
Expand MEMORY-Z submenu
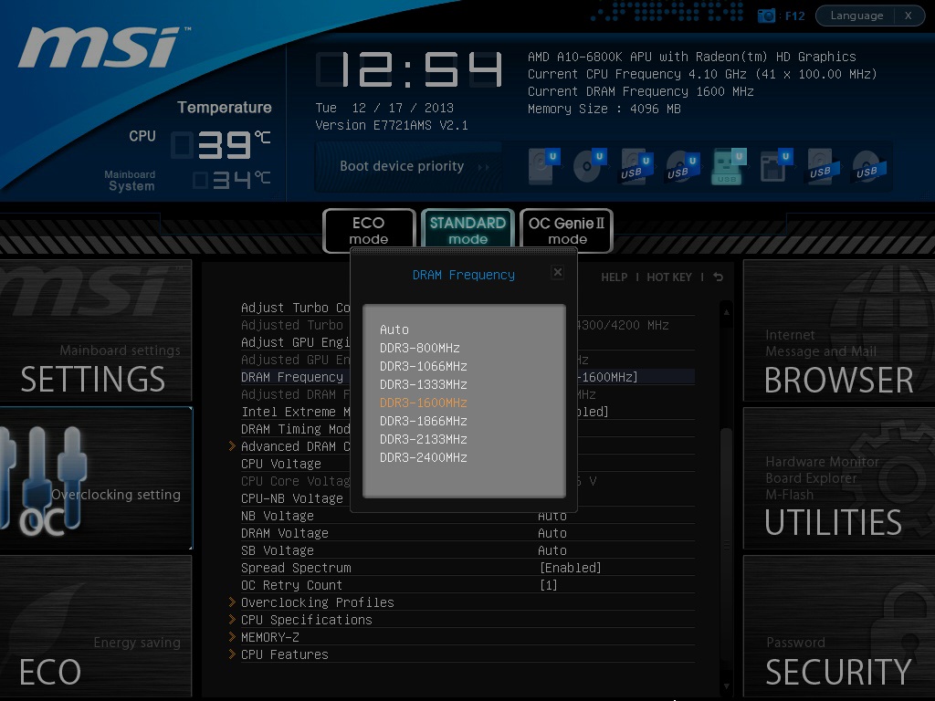pos(270,637)
